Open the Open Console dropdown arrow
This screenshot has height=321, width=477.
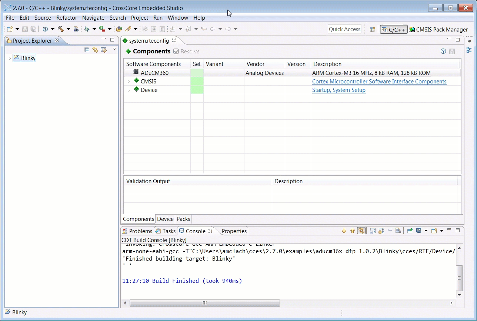(441, 231)
